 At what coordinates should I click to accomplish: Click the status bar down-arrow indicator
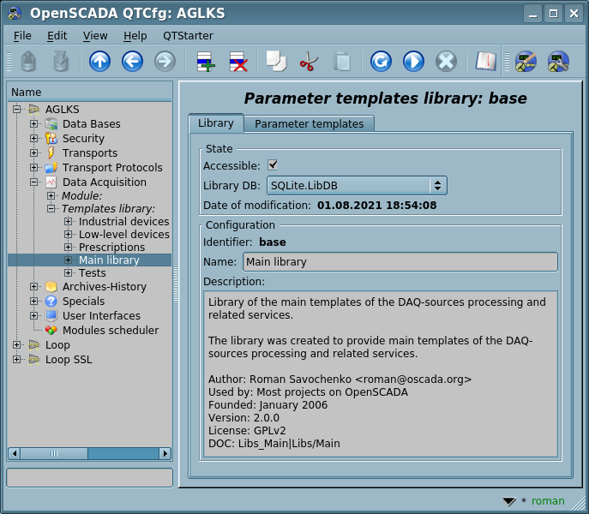(x=509, y=502)
